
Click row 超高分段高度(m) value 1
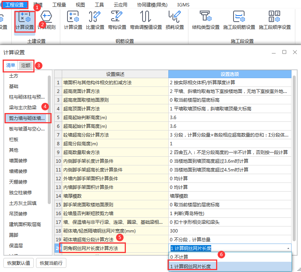[230, 144]
